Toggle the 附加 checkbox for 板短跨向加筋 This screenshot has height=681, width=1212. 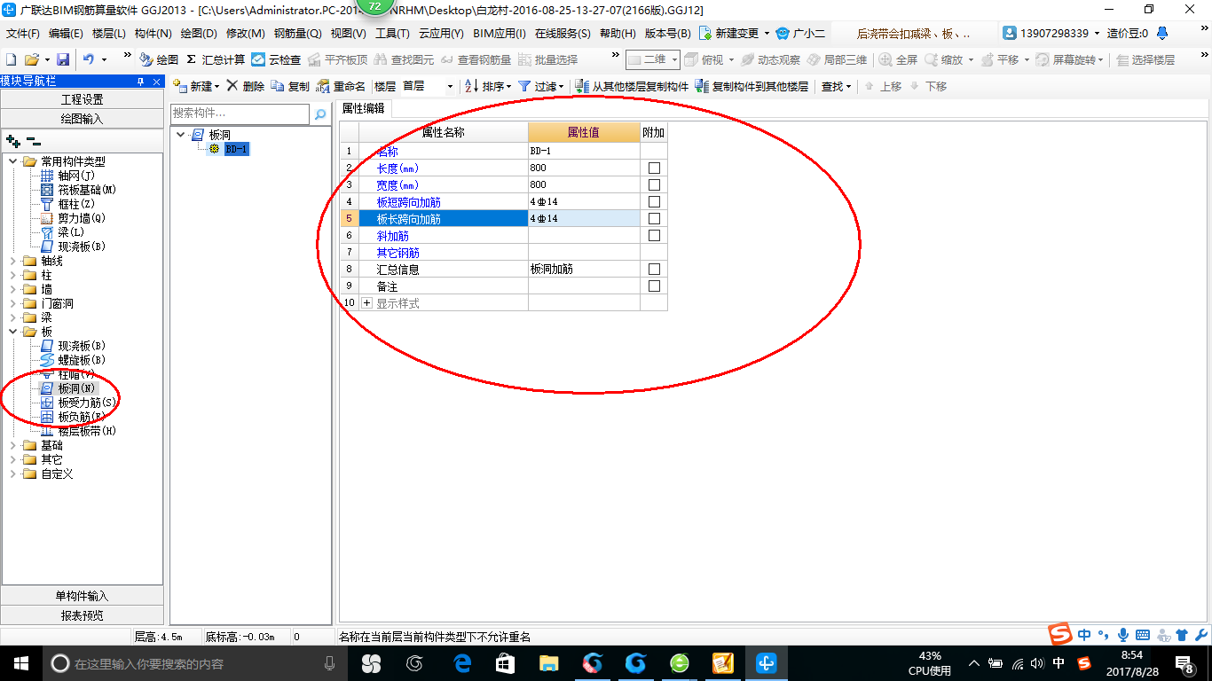(654, 201)
